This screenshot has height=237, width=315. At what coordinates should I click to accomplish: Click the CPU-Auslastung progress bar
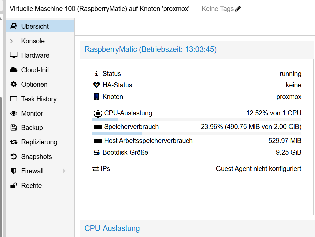pos(197,120)
